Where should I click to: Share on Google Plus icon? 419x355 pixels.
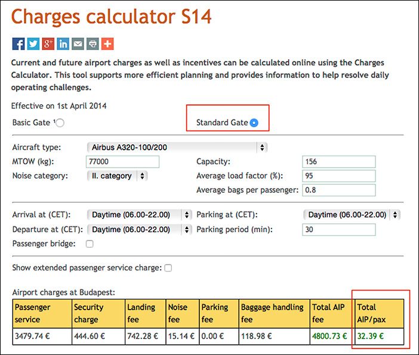(x=48, y=44)
